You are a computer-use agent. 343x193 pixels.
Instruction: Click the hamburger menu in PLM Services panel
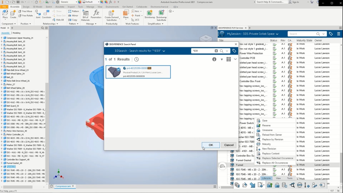click(x=339, y=34)
